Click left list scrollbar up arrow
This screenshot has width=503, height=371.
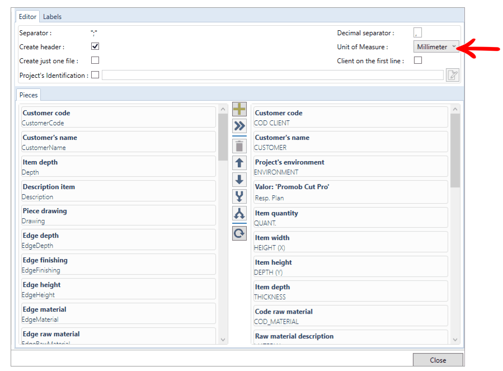pyautogui.click(x=223, y=109)
